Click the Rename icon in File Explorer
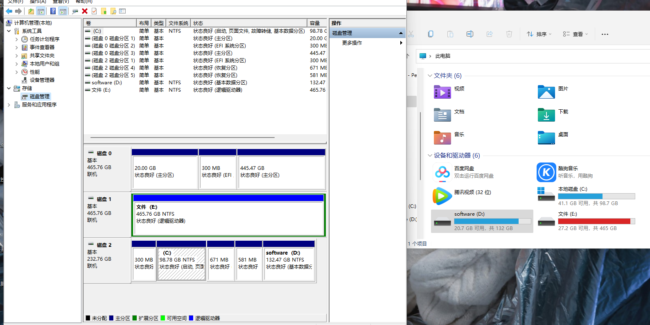Image resolution: width=650 pixels, height=325 pixels. point(470,34)
